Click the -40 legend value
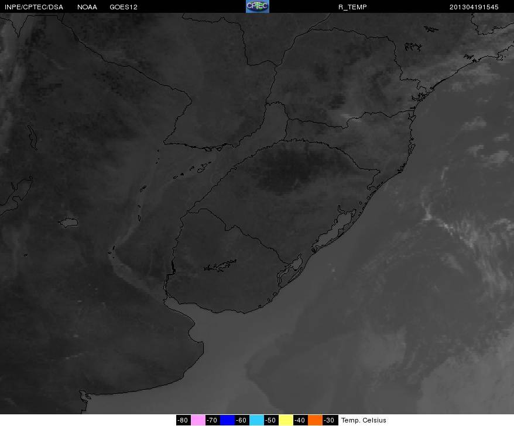 pyautogui.click(x=300, y=420)
